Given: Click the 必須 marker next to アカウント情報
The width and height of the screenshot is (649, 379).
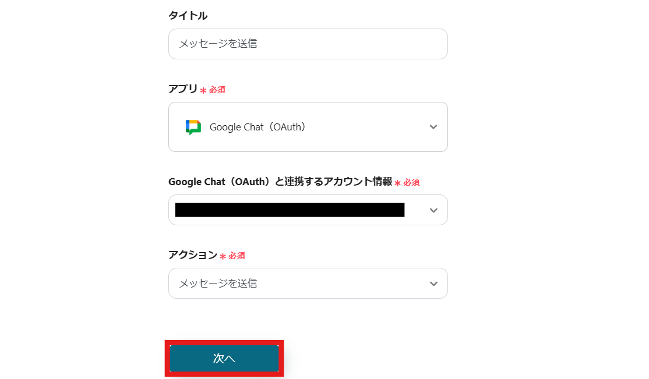Looking at the screenshot, I should pyautogui.click(x=411, y=183).
